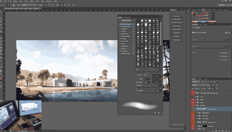Select the Zoom tool in the left toolbar

(x=1, y=74)
